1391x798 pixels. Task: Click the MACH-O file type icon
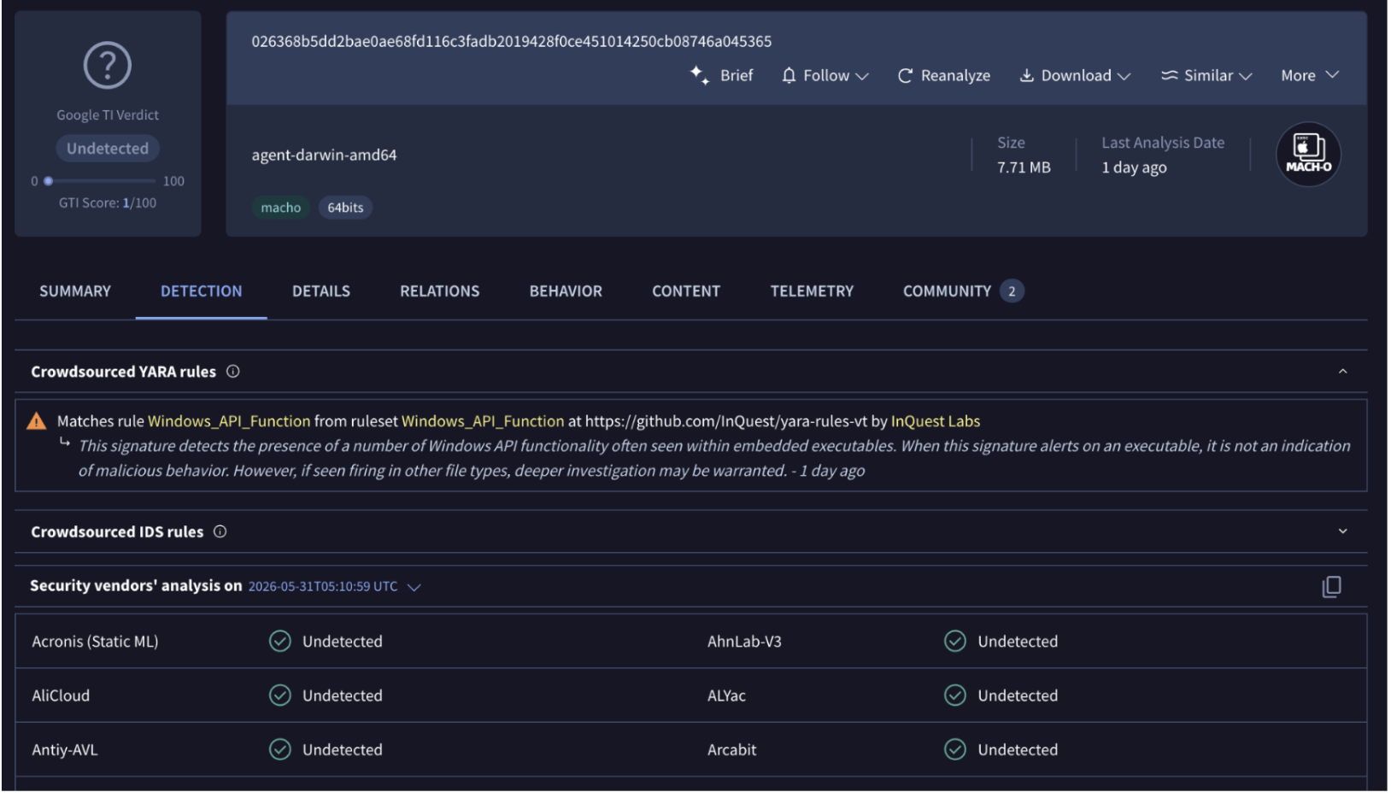pyautogui.click(x=1308, y=155)
